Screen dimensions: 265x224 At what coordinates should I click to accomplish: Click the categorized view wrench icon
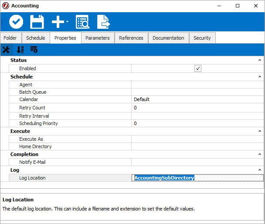tap(6, 50)
